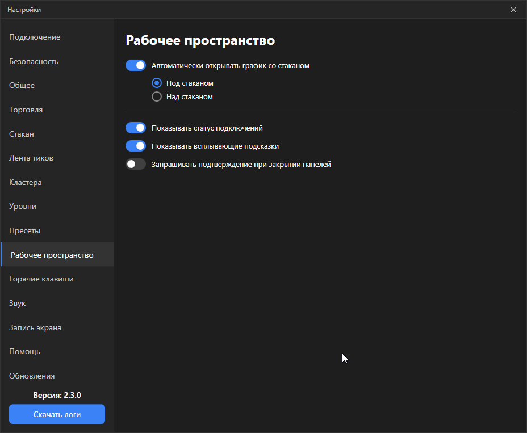Go to the Звук settings

pyautogui.click(x=57, y=304)
